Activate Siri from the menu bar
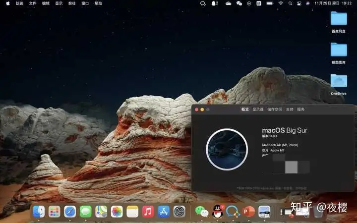357x223 pixels. tap(308, 3)
